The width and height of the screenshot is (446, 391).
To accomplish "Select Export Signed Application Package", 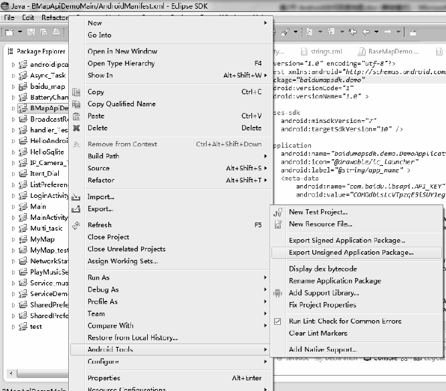I will 346,241.
